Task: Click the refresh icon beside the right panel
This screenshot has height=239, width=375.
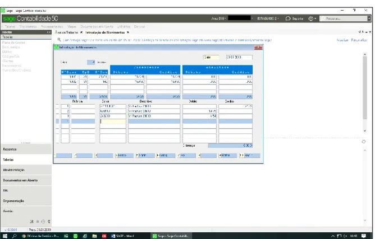Action: point(364,142)
